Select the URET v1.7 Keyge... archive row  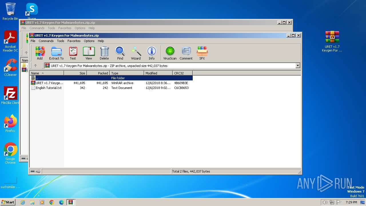click(111, 83)
